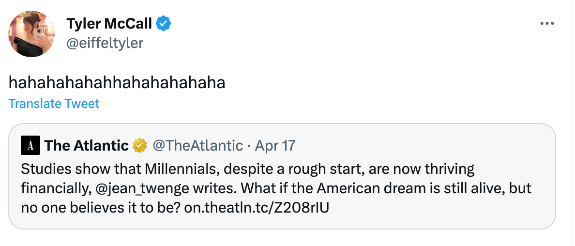Click the hahahaha tweet text
The image size is (575, 246).
117,83
